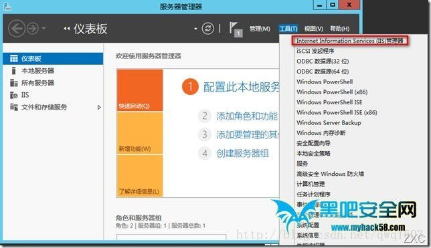
Task: Select 仪表板 in the sidebar
Action: [x=53, y=59]
